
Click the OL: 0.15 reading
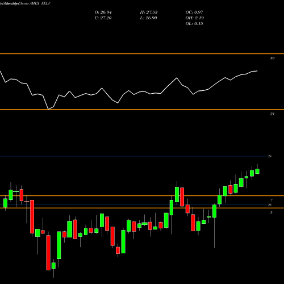194,24
